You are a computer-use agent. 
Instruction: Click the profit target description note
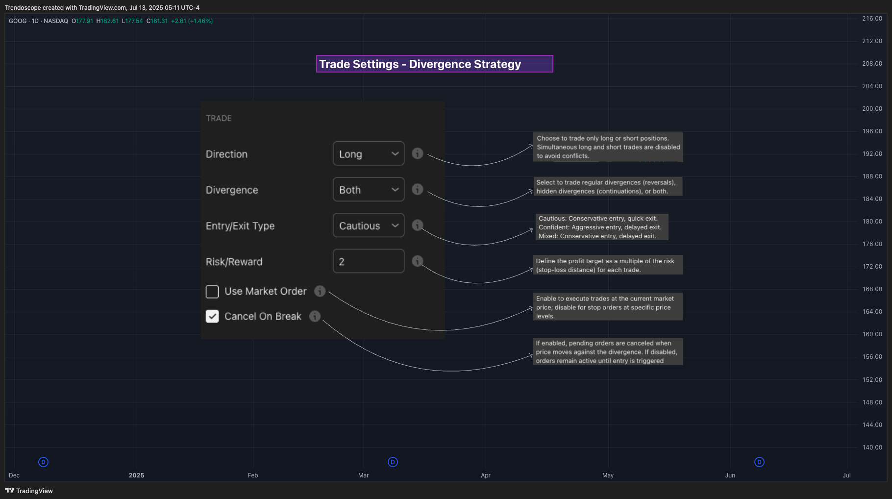click(608, 265)
